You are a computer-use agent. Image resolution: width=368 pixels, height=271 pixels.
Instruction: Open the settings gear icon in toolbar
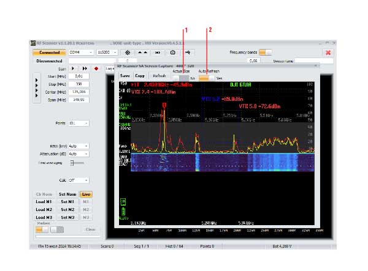pos(128,53)
